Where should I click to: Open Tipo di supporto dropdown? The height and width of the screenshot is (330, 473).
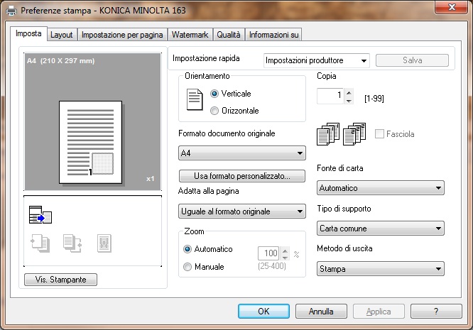tap(381, 229)
